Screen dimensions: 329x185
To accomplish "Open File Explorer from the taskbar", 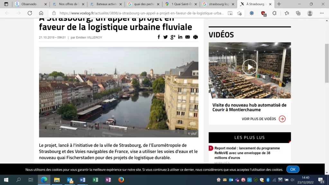I will point(57,180).
